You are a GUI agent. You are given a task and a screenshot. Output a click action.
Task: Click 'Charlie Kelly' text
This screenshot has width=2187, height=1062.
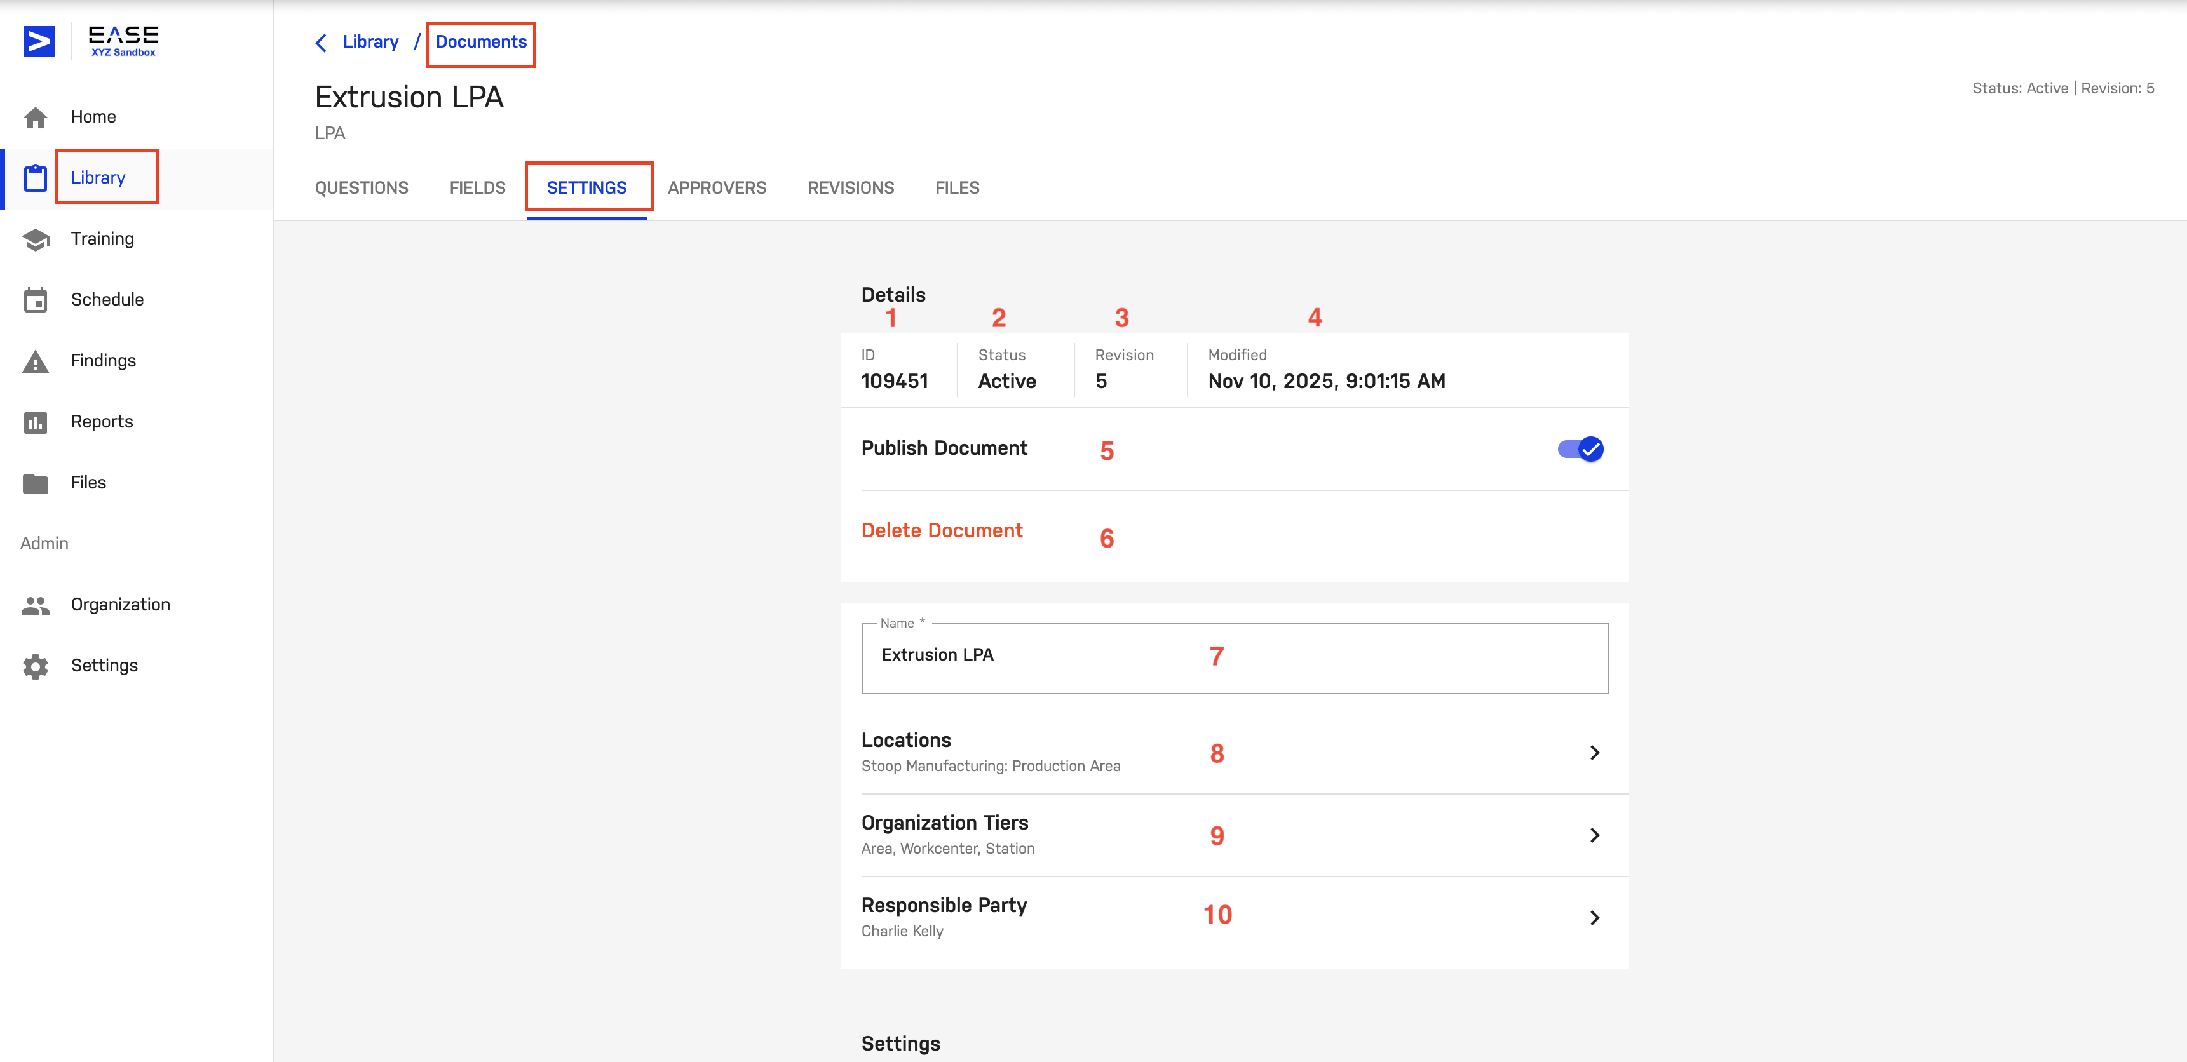click(902, 931)
